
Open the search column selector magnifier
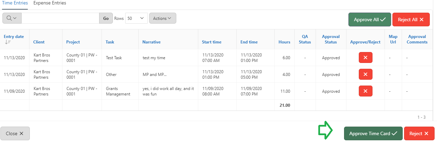[12, 18]
